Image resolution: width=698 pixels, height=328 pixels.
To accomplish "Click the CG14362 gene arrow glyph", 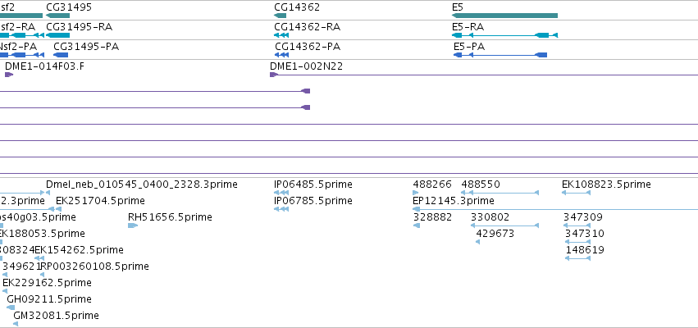I will coord(280,16).
